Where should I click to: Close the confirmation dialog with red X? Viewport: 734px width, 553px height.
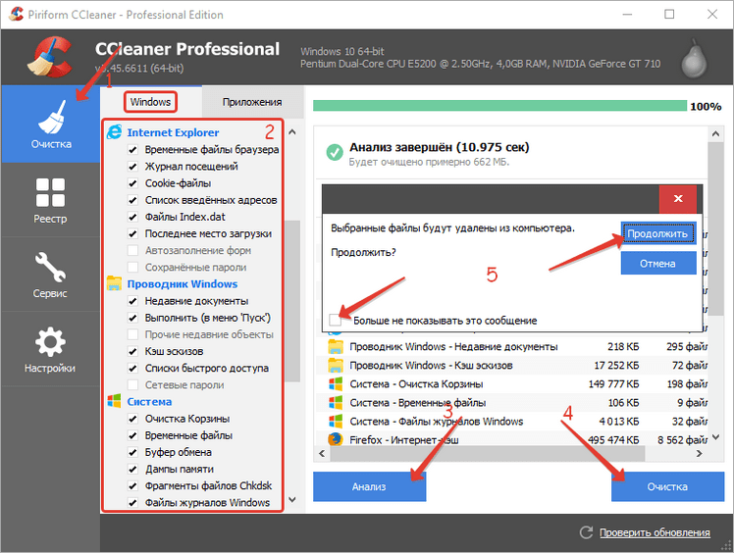[678, 198]
